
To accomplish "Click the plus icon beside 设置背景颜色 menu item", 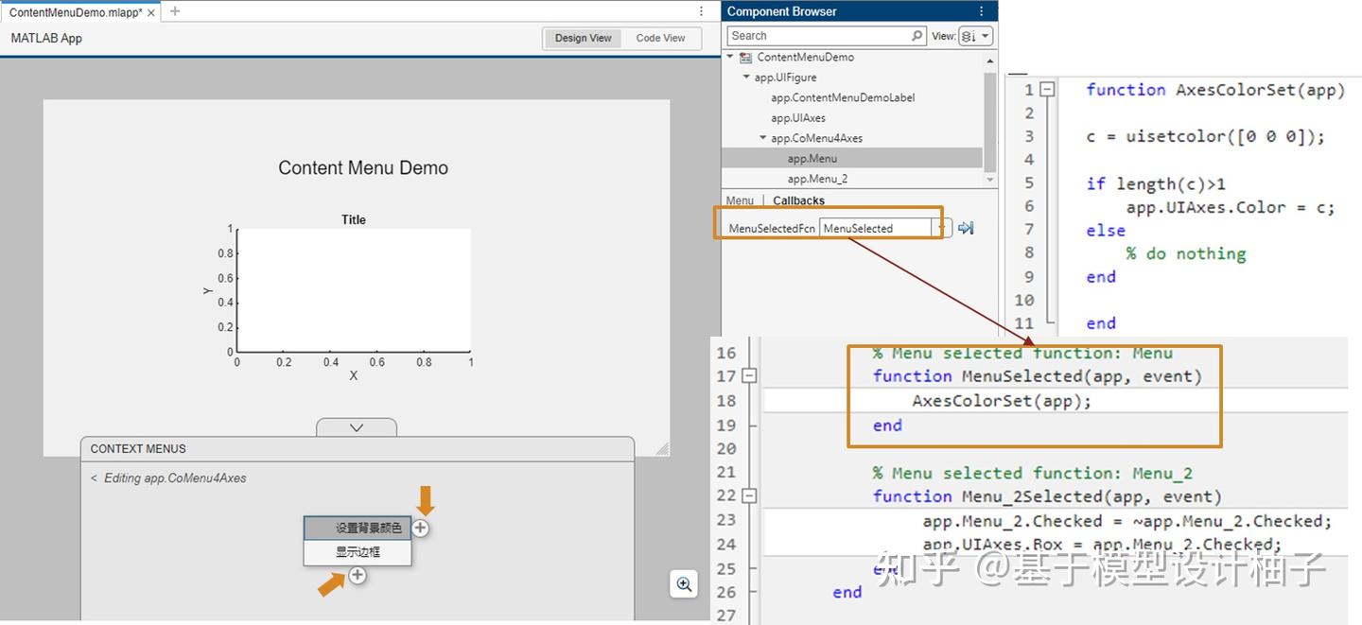I will pyautogui.click(x=420, y=528).
